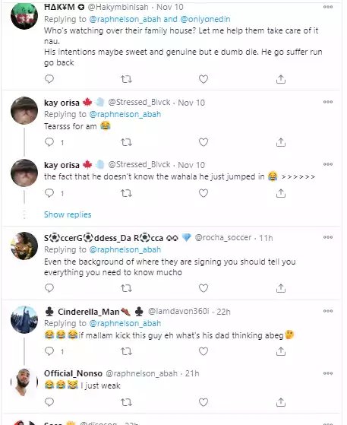Open more options on HAKYM's tweet
The width and height of the screenshot is (347, 425).
328,7
